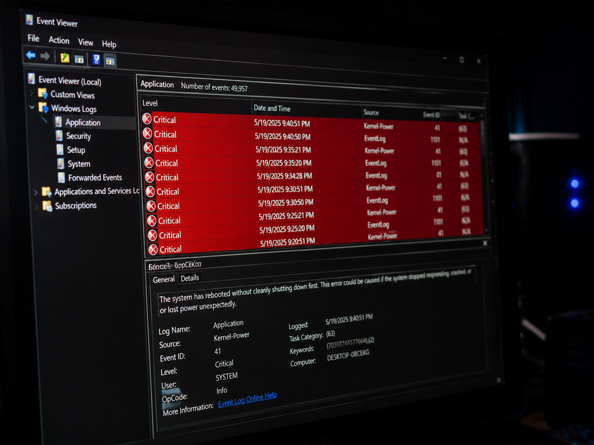Expand the Subscriptions node with its chevron
594x445 pixels.
click(x=37, y=206)
